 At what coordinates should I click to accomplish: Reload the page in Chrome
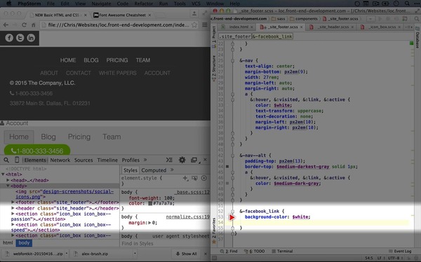pos(24,25)
